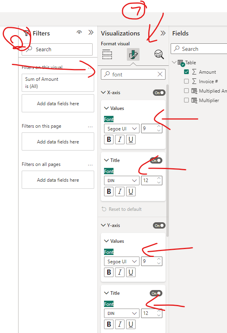
Task: Open X-axis Title DIN font dropdown
Action: click(122, 180)
